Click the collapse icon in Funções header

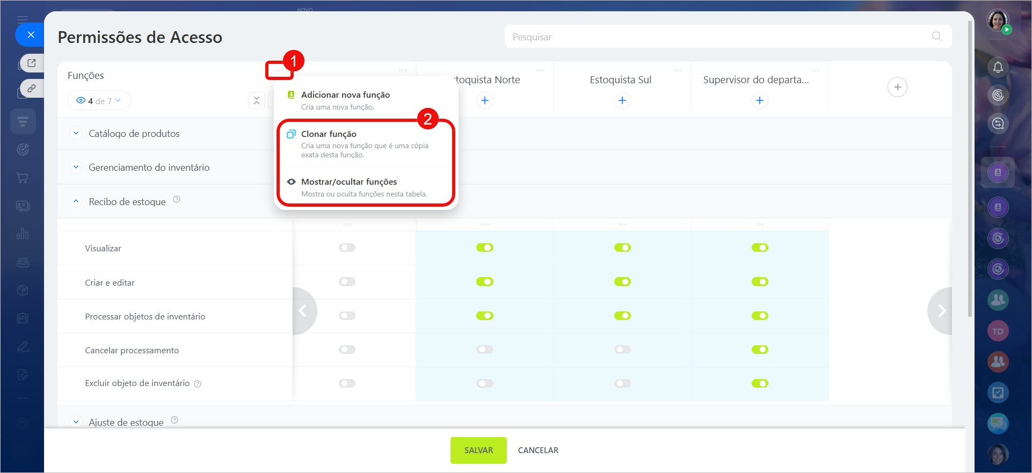[257, 100]
